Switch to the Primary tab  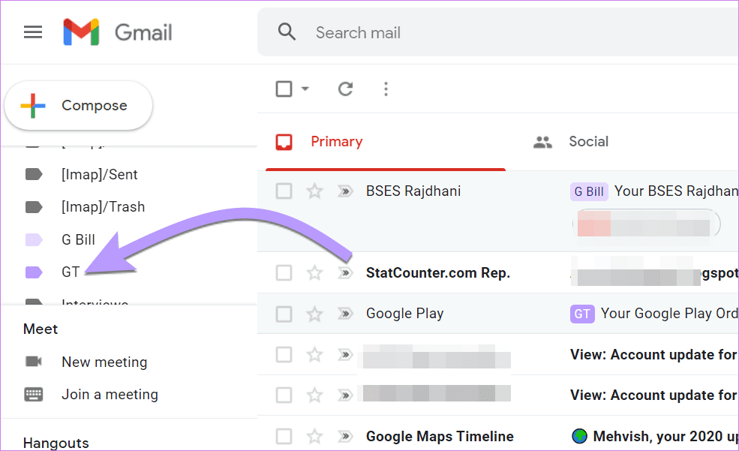pyautogui.click(x=336, y=142)
